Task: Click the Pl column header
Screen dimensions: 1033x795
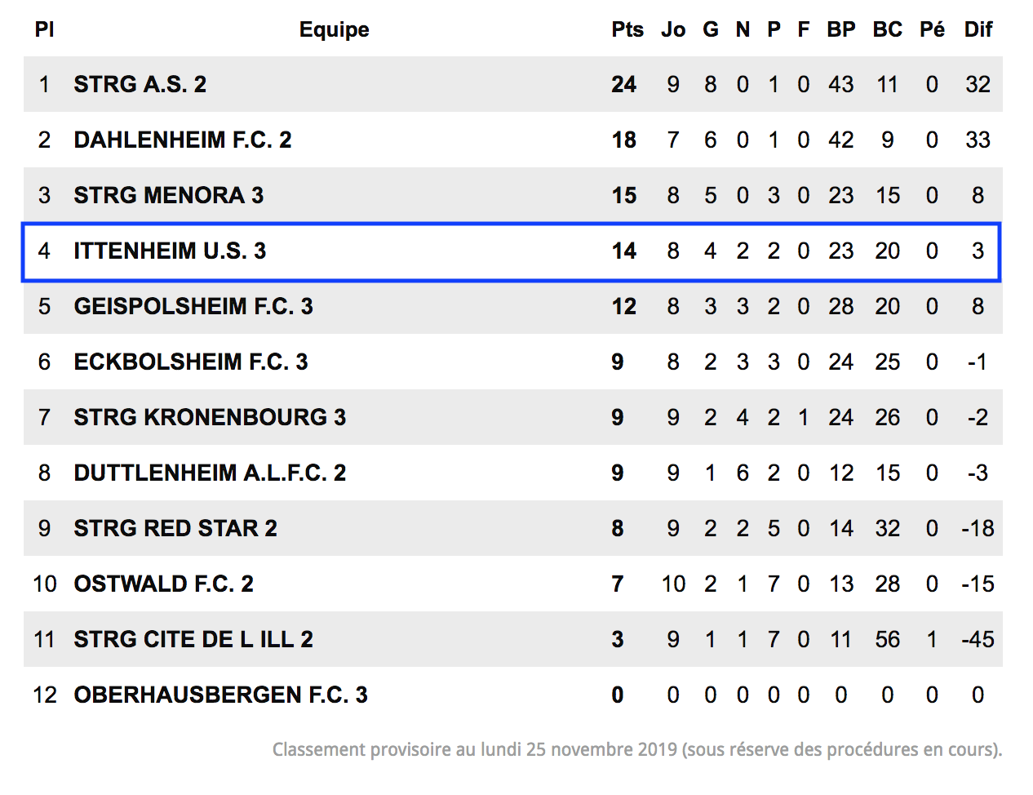Action: [44, 29]
